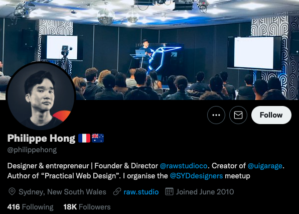This screenshot has width=299, height=214.
Task: Click the Philippe Hong display name
Action: click(41, 139)
